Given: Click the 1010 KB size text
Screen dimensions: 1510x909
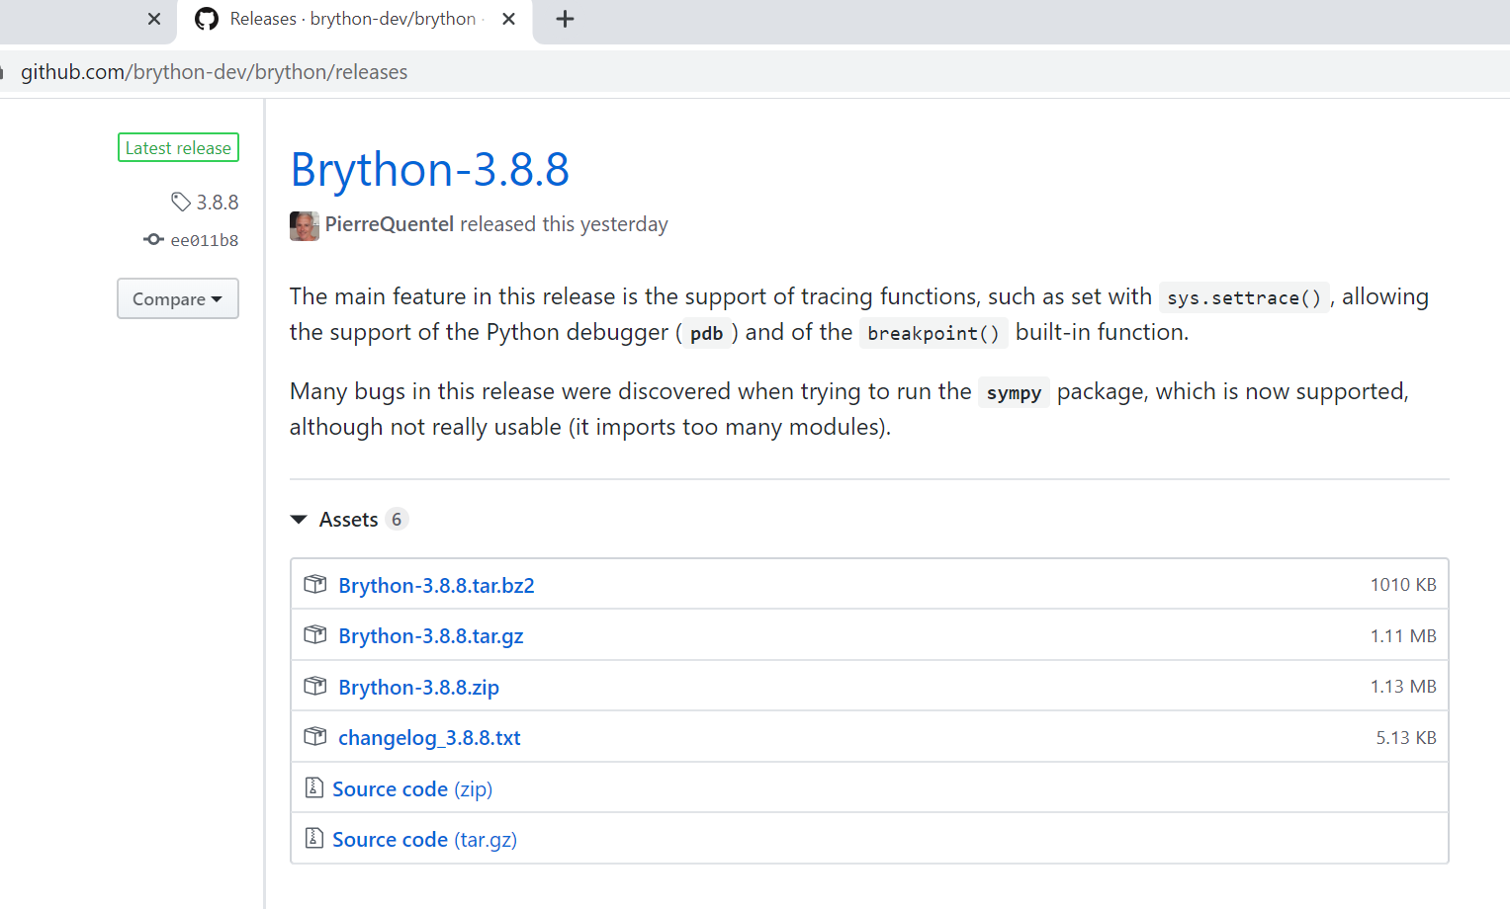Looking at the screenshot, I should click(x=1403, y=585).
